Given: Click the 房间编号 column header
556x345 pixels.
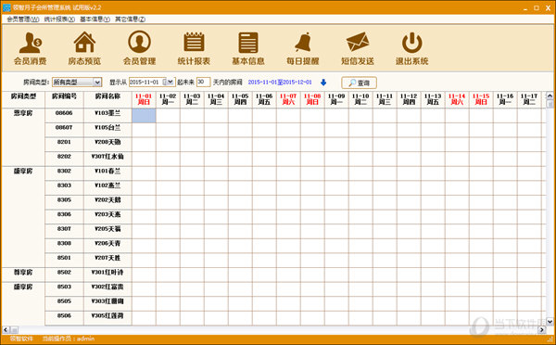Looking at the screenshot, I should click(64, 99).
